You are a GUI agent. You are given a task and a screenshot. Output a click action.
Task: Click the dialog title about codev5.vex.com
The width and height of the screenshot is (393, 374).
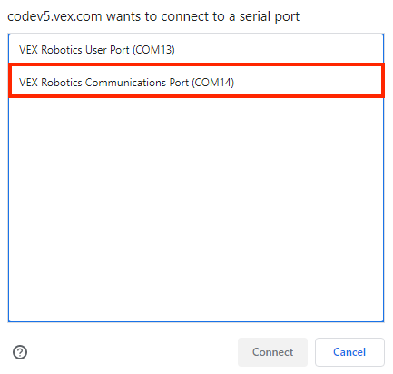click(x=153, y=16)
